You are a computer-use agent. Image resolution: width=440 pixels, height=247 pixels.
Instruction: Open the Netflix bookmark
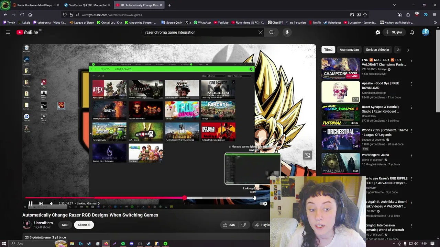[315, 23]
